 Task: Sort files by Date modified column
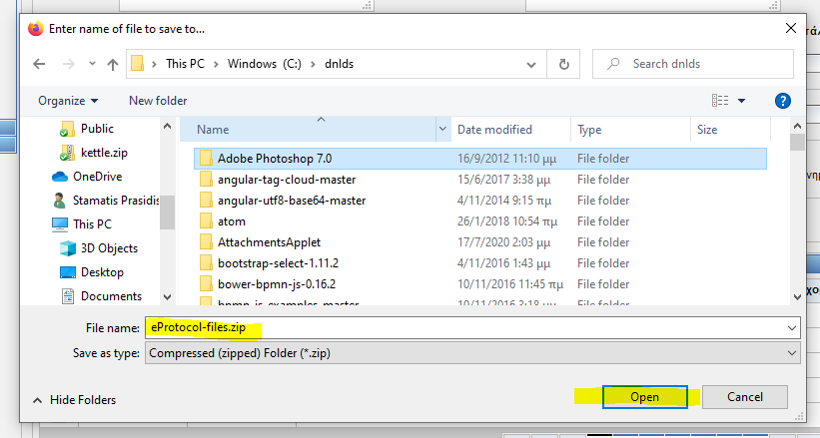pyautogui.click(x=494, y=130)
